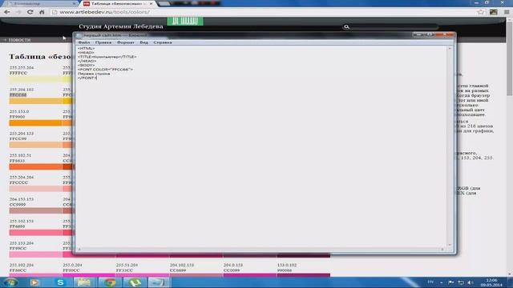This screenshot has width=513, height=288.
Task: Maximize the Notepad window
Action: coord(430,34)
